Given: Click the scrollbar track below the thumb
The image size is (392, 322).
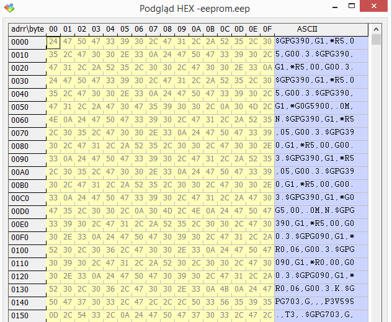Looking at the screenshot, I should tap(376, 186).
